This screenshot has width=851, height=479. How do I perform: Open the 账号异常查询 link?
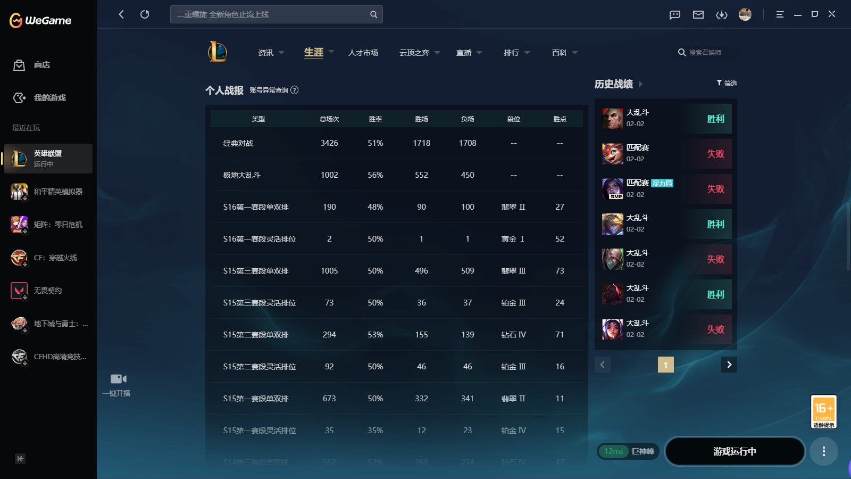coord(269,90)
